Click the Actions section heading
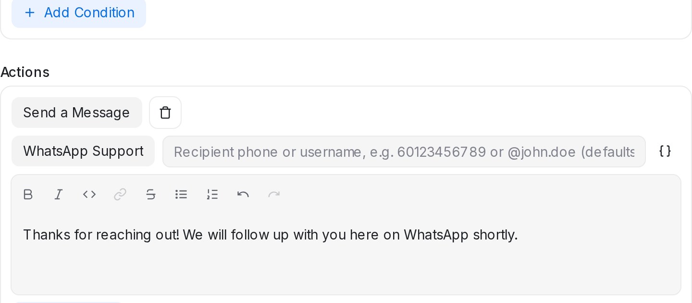This screenshot has width=692, height=303. click(x=25, y=72)
